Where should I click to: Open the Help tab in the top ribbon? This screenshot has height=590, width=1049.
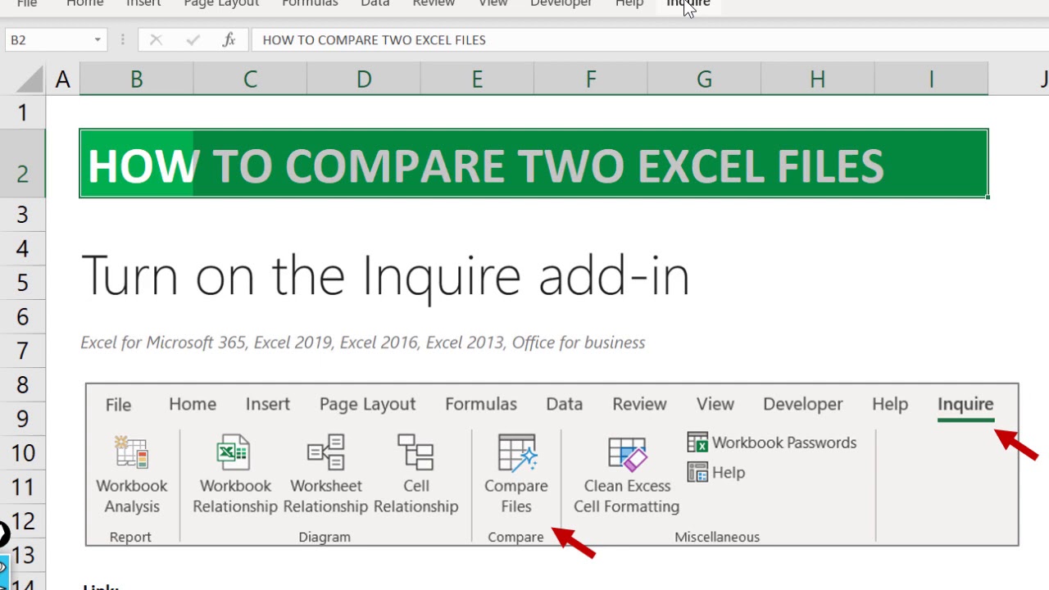(629, 3)
